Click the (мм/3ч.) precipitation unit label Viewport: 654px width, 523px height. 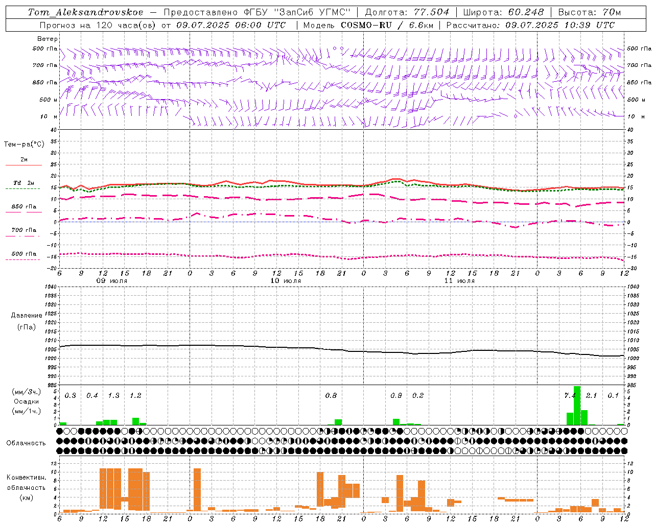pos(27,392)
